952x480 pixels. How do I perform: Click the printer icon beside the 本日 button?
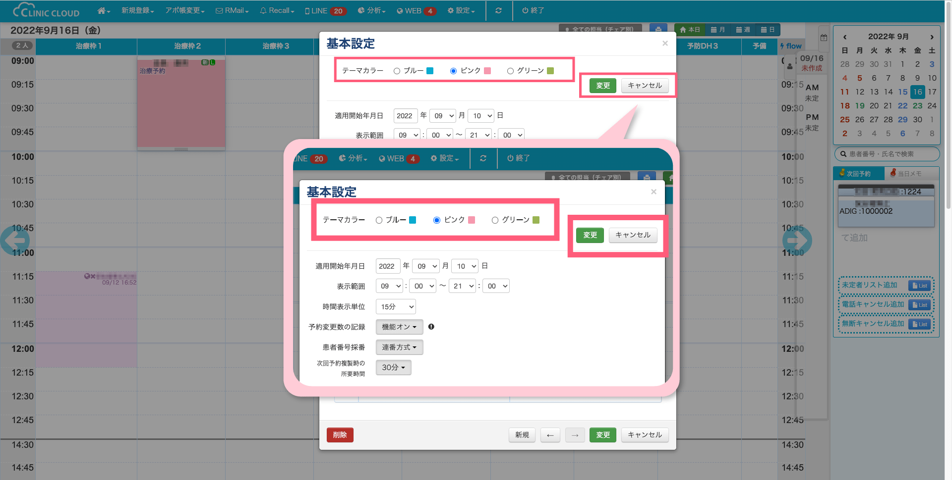658,30
